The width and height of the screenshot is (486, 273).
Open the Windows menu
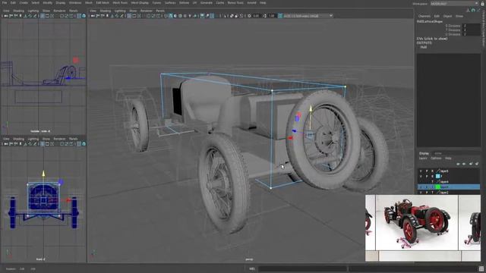coord(75,3)
